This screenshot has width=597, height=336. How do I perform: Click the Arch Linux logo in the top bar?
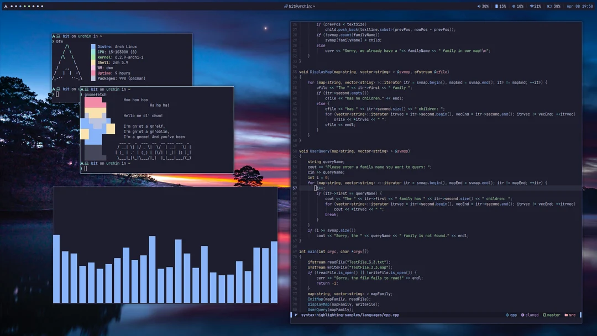coord(5,6)
